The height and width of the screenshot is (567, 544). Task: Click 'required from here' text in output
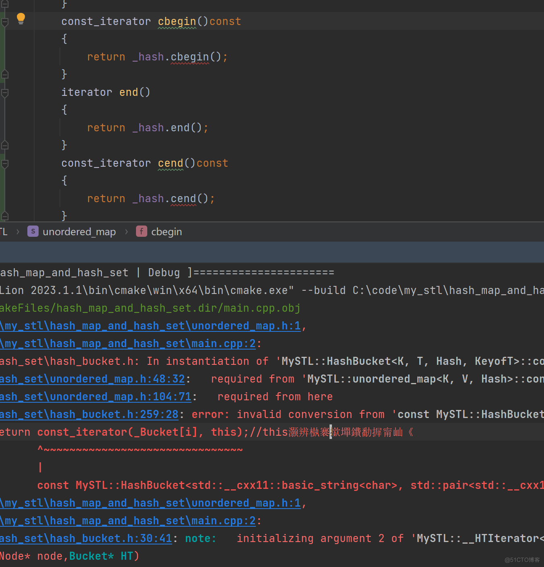275,397
